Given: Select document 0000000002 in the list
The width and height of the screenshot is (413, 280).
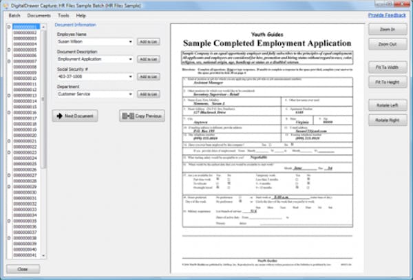Looking at the screenshot, I should coord(25,32).
